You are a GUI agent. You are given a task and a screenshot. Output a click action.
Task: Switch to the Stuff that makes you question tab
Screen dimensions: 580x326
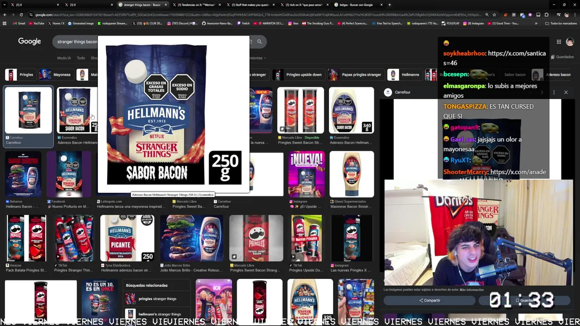250,5
